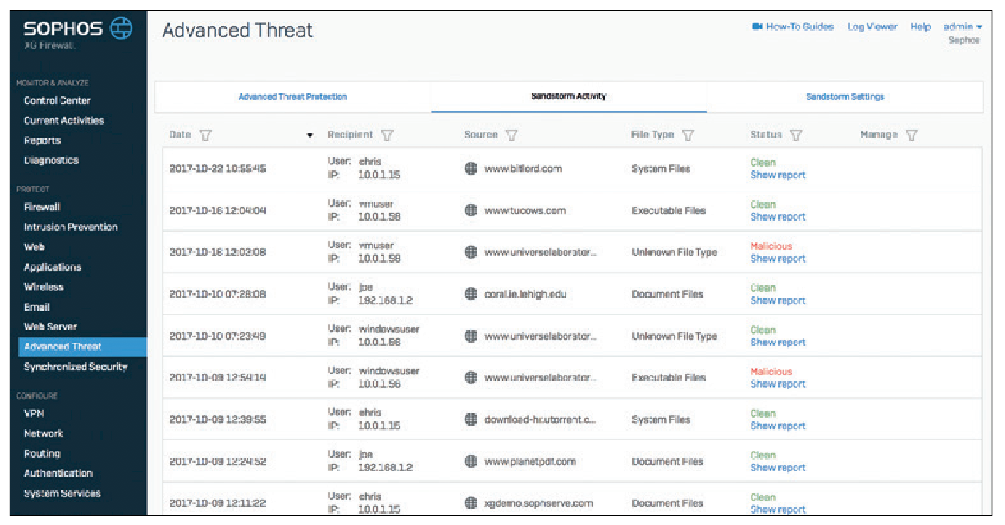
Task: Click the Sophos logo globe icon
Action: click(x=121, y=29)
